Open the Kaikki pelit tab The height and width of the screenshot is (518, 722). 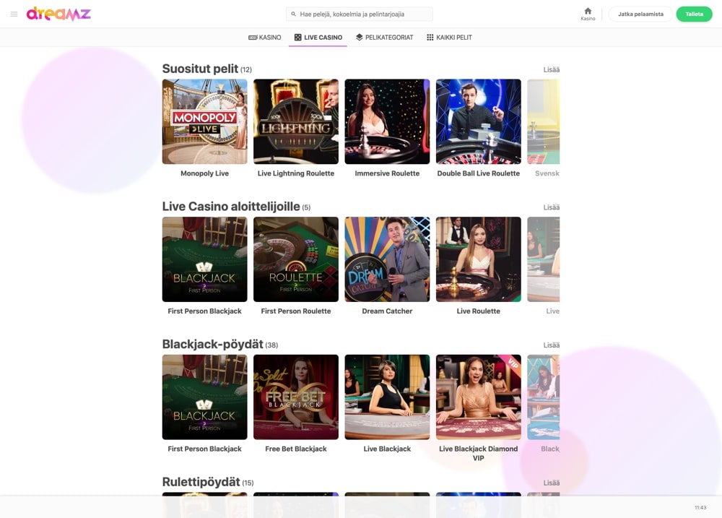[x=449, y=38]
